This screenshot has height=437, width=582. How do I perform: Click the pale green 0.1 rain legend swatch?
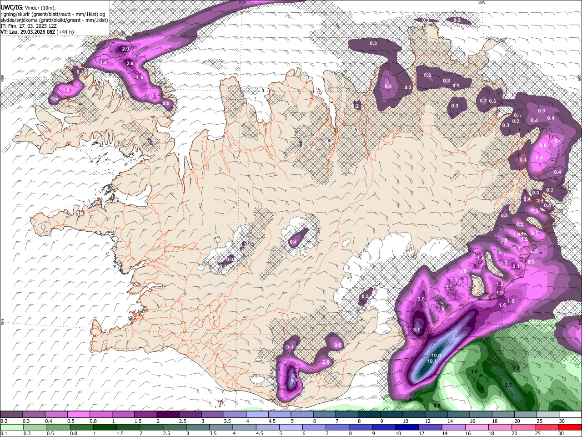tap(12, 427)
